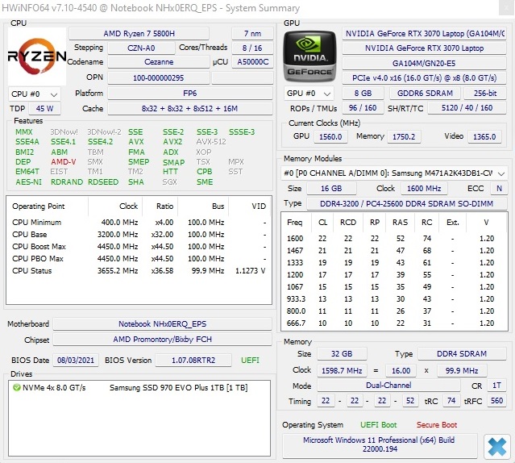Screen dimensions: 515x463
Task: Click the BIOS date 08/03/2021 field
Action: click(76, 360)
